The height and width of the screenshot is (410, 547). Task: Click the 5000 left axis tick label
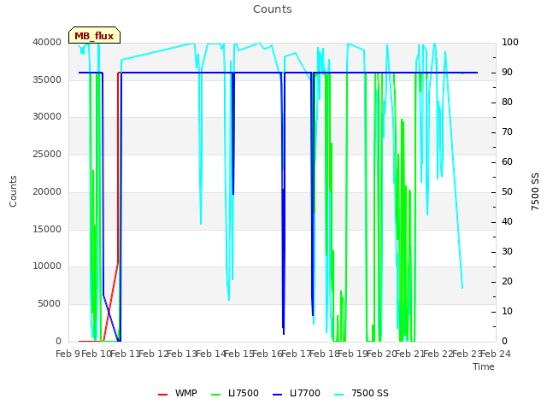pyautogui.click(x=50, y=304)
